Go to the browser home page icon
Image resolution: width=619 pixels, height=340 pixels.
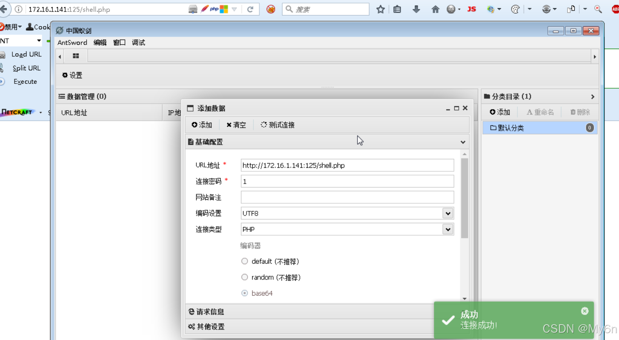tap(436, 9)
